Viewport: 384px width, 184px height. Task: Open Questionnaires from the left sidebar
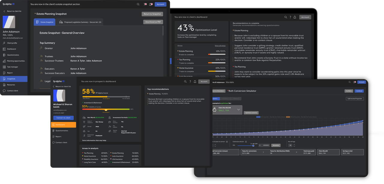click(x=4, y=55)
